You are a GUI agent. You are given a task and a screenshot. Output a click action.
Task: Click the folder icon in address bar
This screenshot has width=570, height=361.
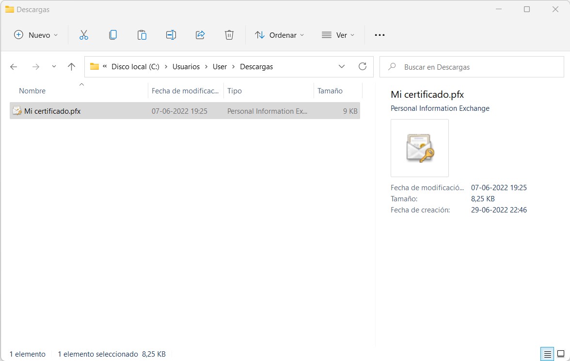click(x=95, y=66)
